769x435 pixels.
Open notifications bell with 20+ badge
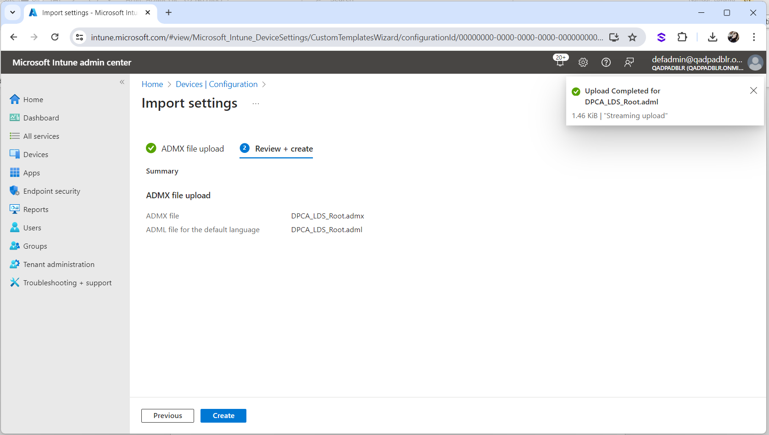[x=560, y=62]
